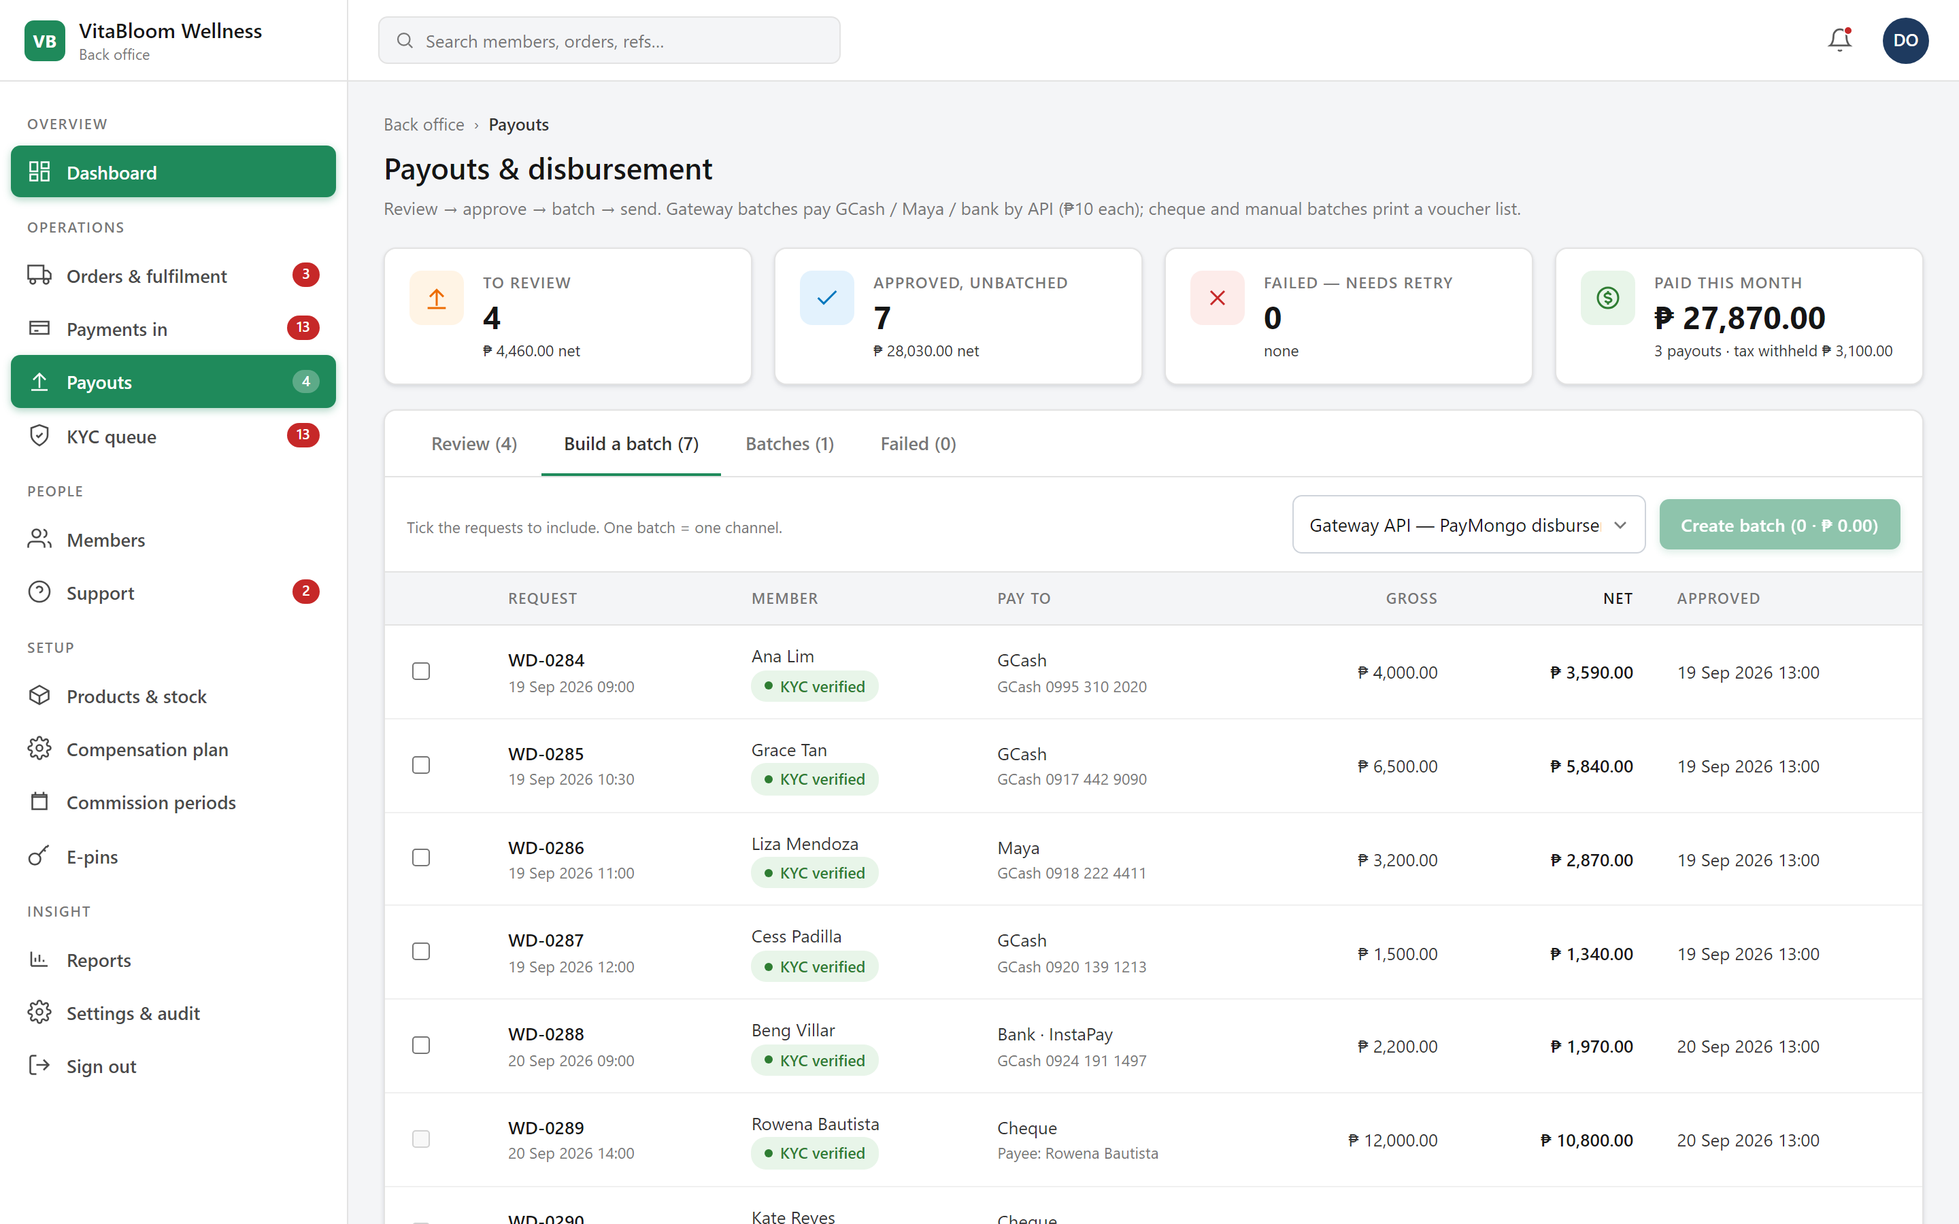Click the Support question-mark icon

point(39,592)
